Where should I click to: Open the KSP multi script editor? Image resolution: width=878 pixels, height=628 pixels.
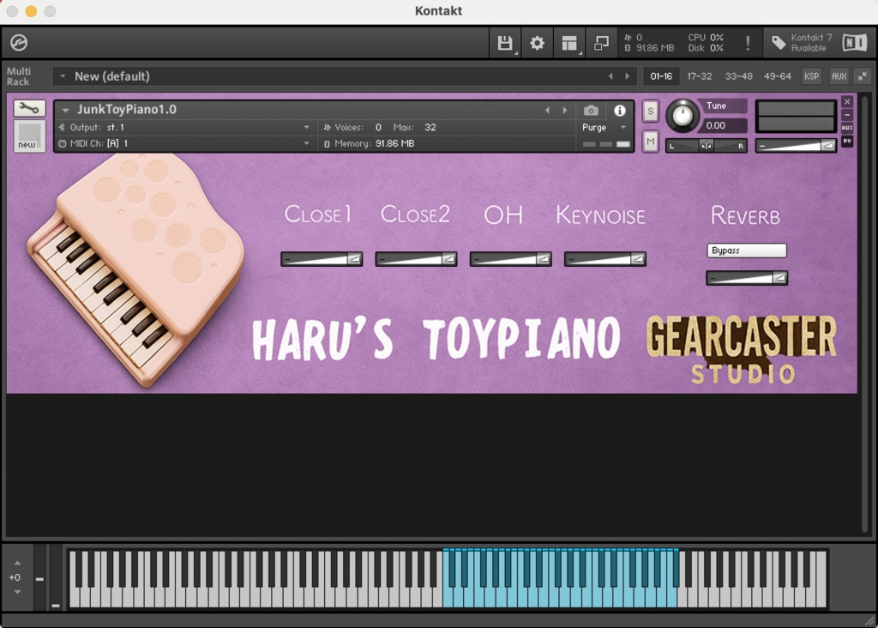[x=811, y=76]
